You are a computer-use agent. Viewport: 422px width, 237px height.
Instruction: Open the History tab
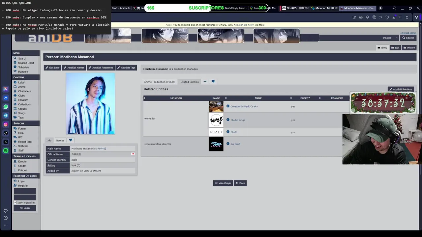coord(409,48)
